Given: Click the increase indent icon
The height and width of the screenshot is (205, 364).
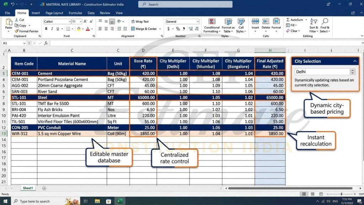Looking at the screenshot, I should tap(125, 28).
